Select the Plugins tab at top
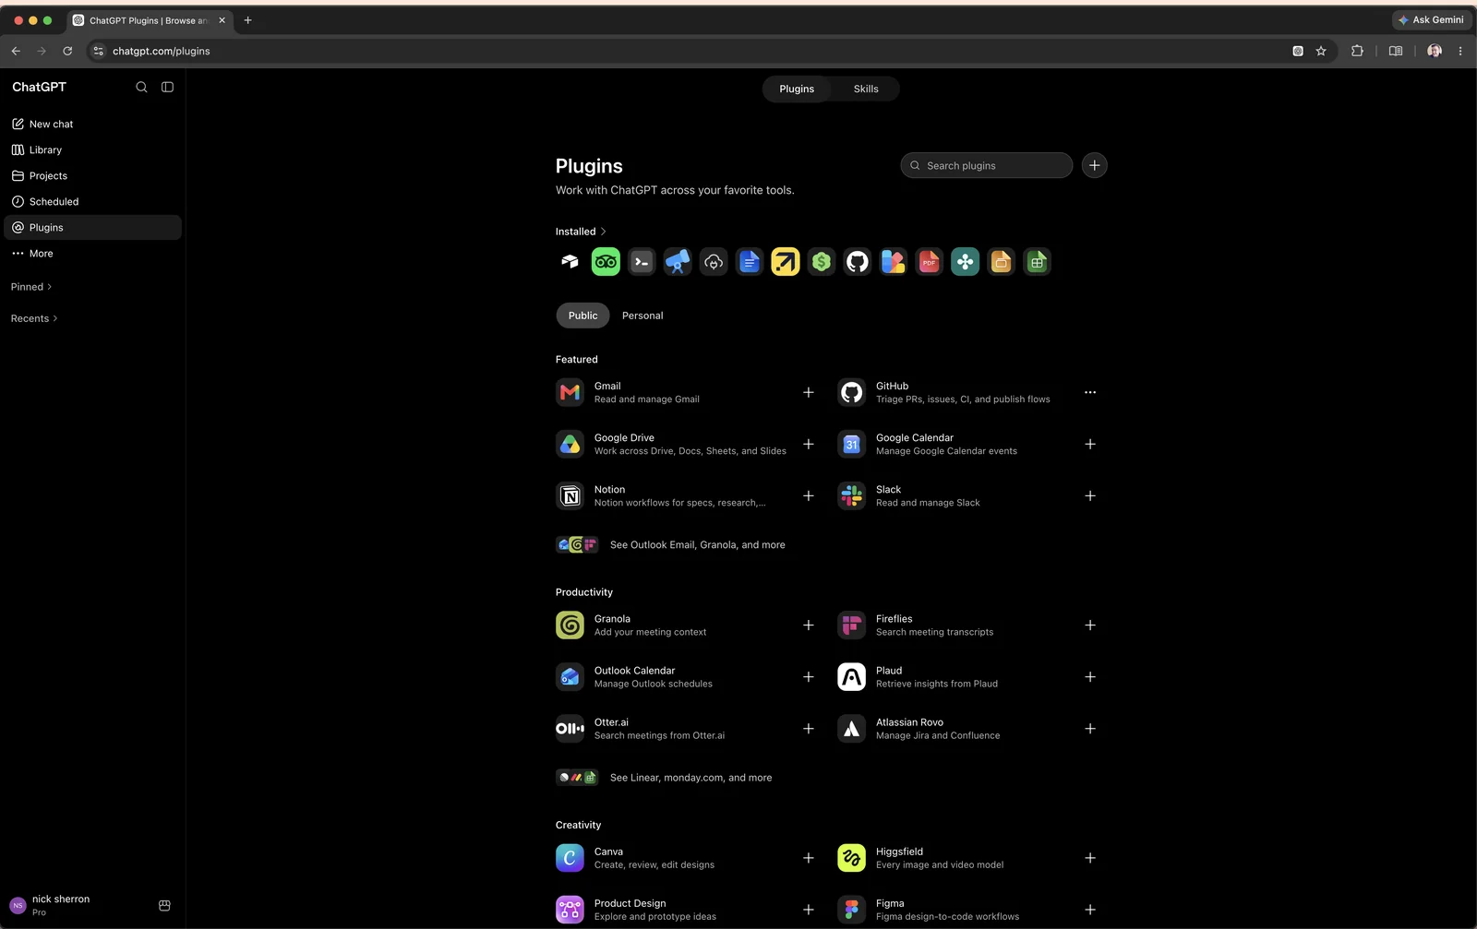 coord(797,89)
